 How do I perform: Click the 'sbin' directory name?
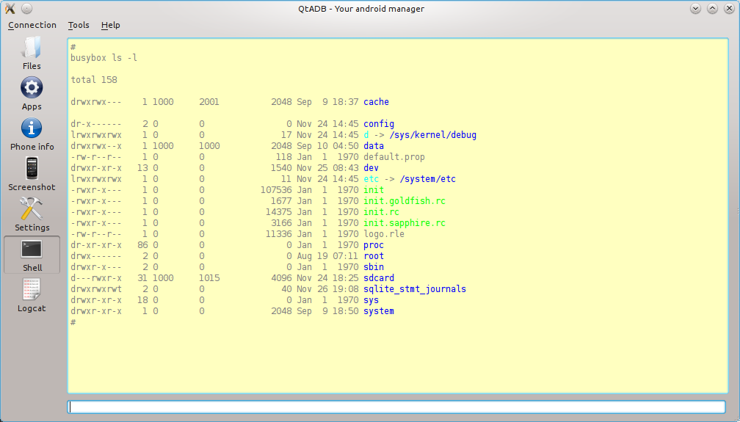pos(373,267)
